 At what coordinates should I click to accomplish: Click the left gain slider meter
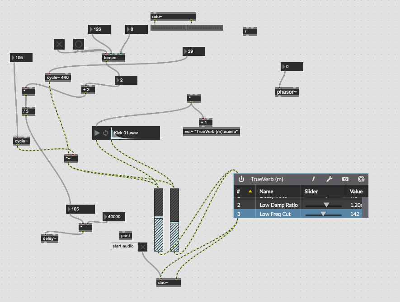click(x=159, y=220)
